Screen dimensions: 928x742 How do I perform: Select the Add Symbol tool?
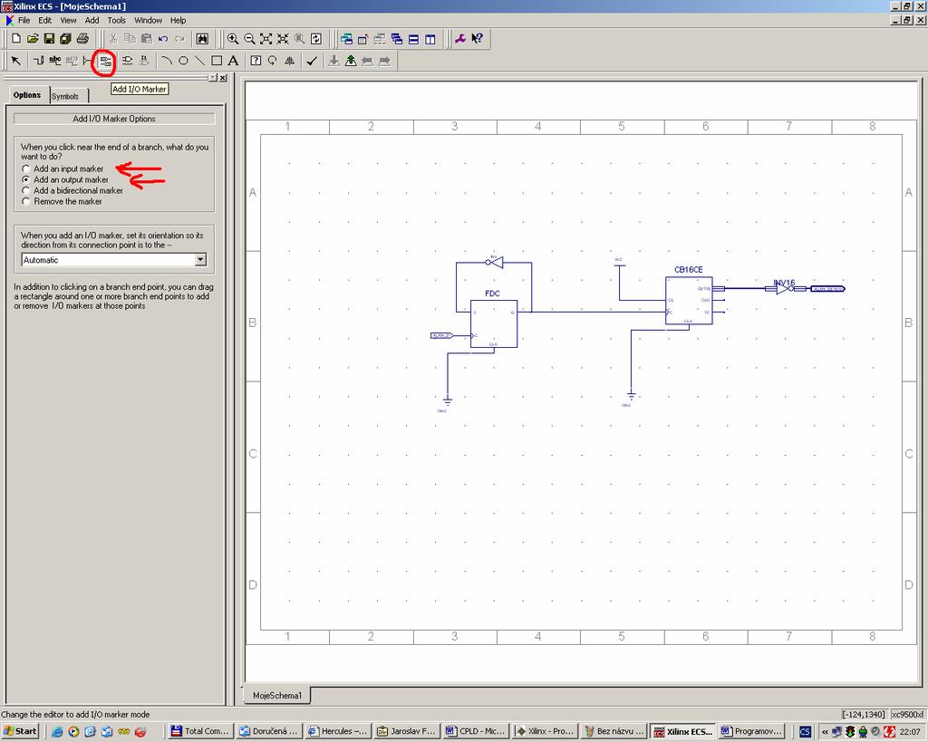127,61
